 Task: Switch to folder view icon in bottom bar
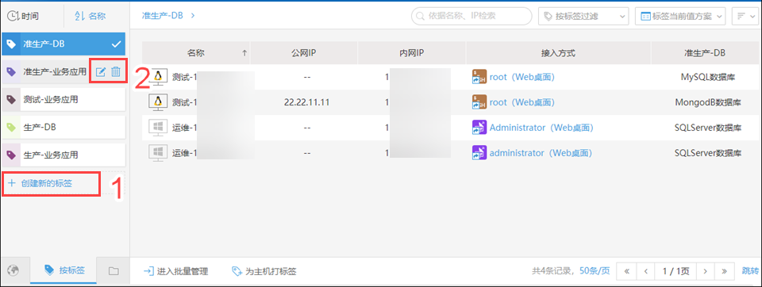click(x=114, y=271)
